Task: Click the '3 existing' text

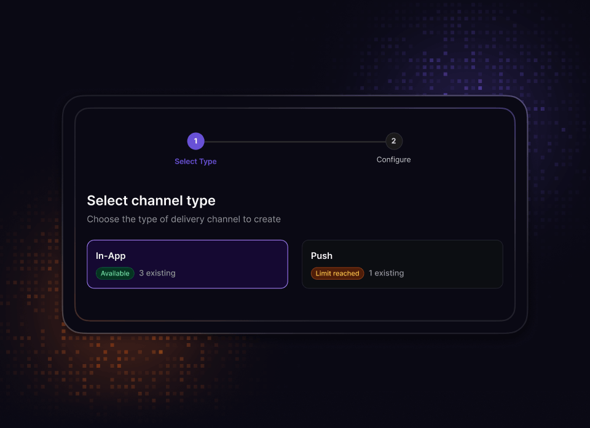Action: click(x=157, y=273)
